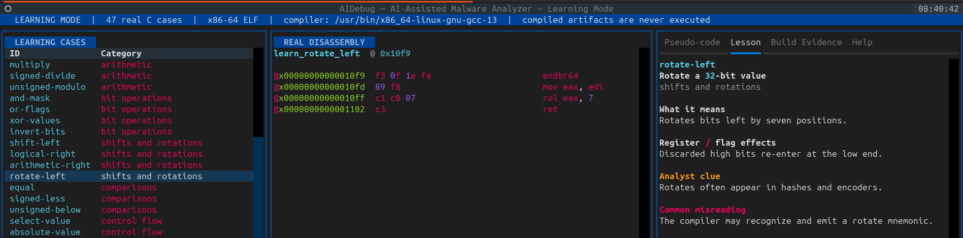The width and height of the screenshot is (963, 238).
Task: Open the Build Evidence tab
Action: pos(806,42)
